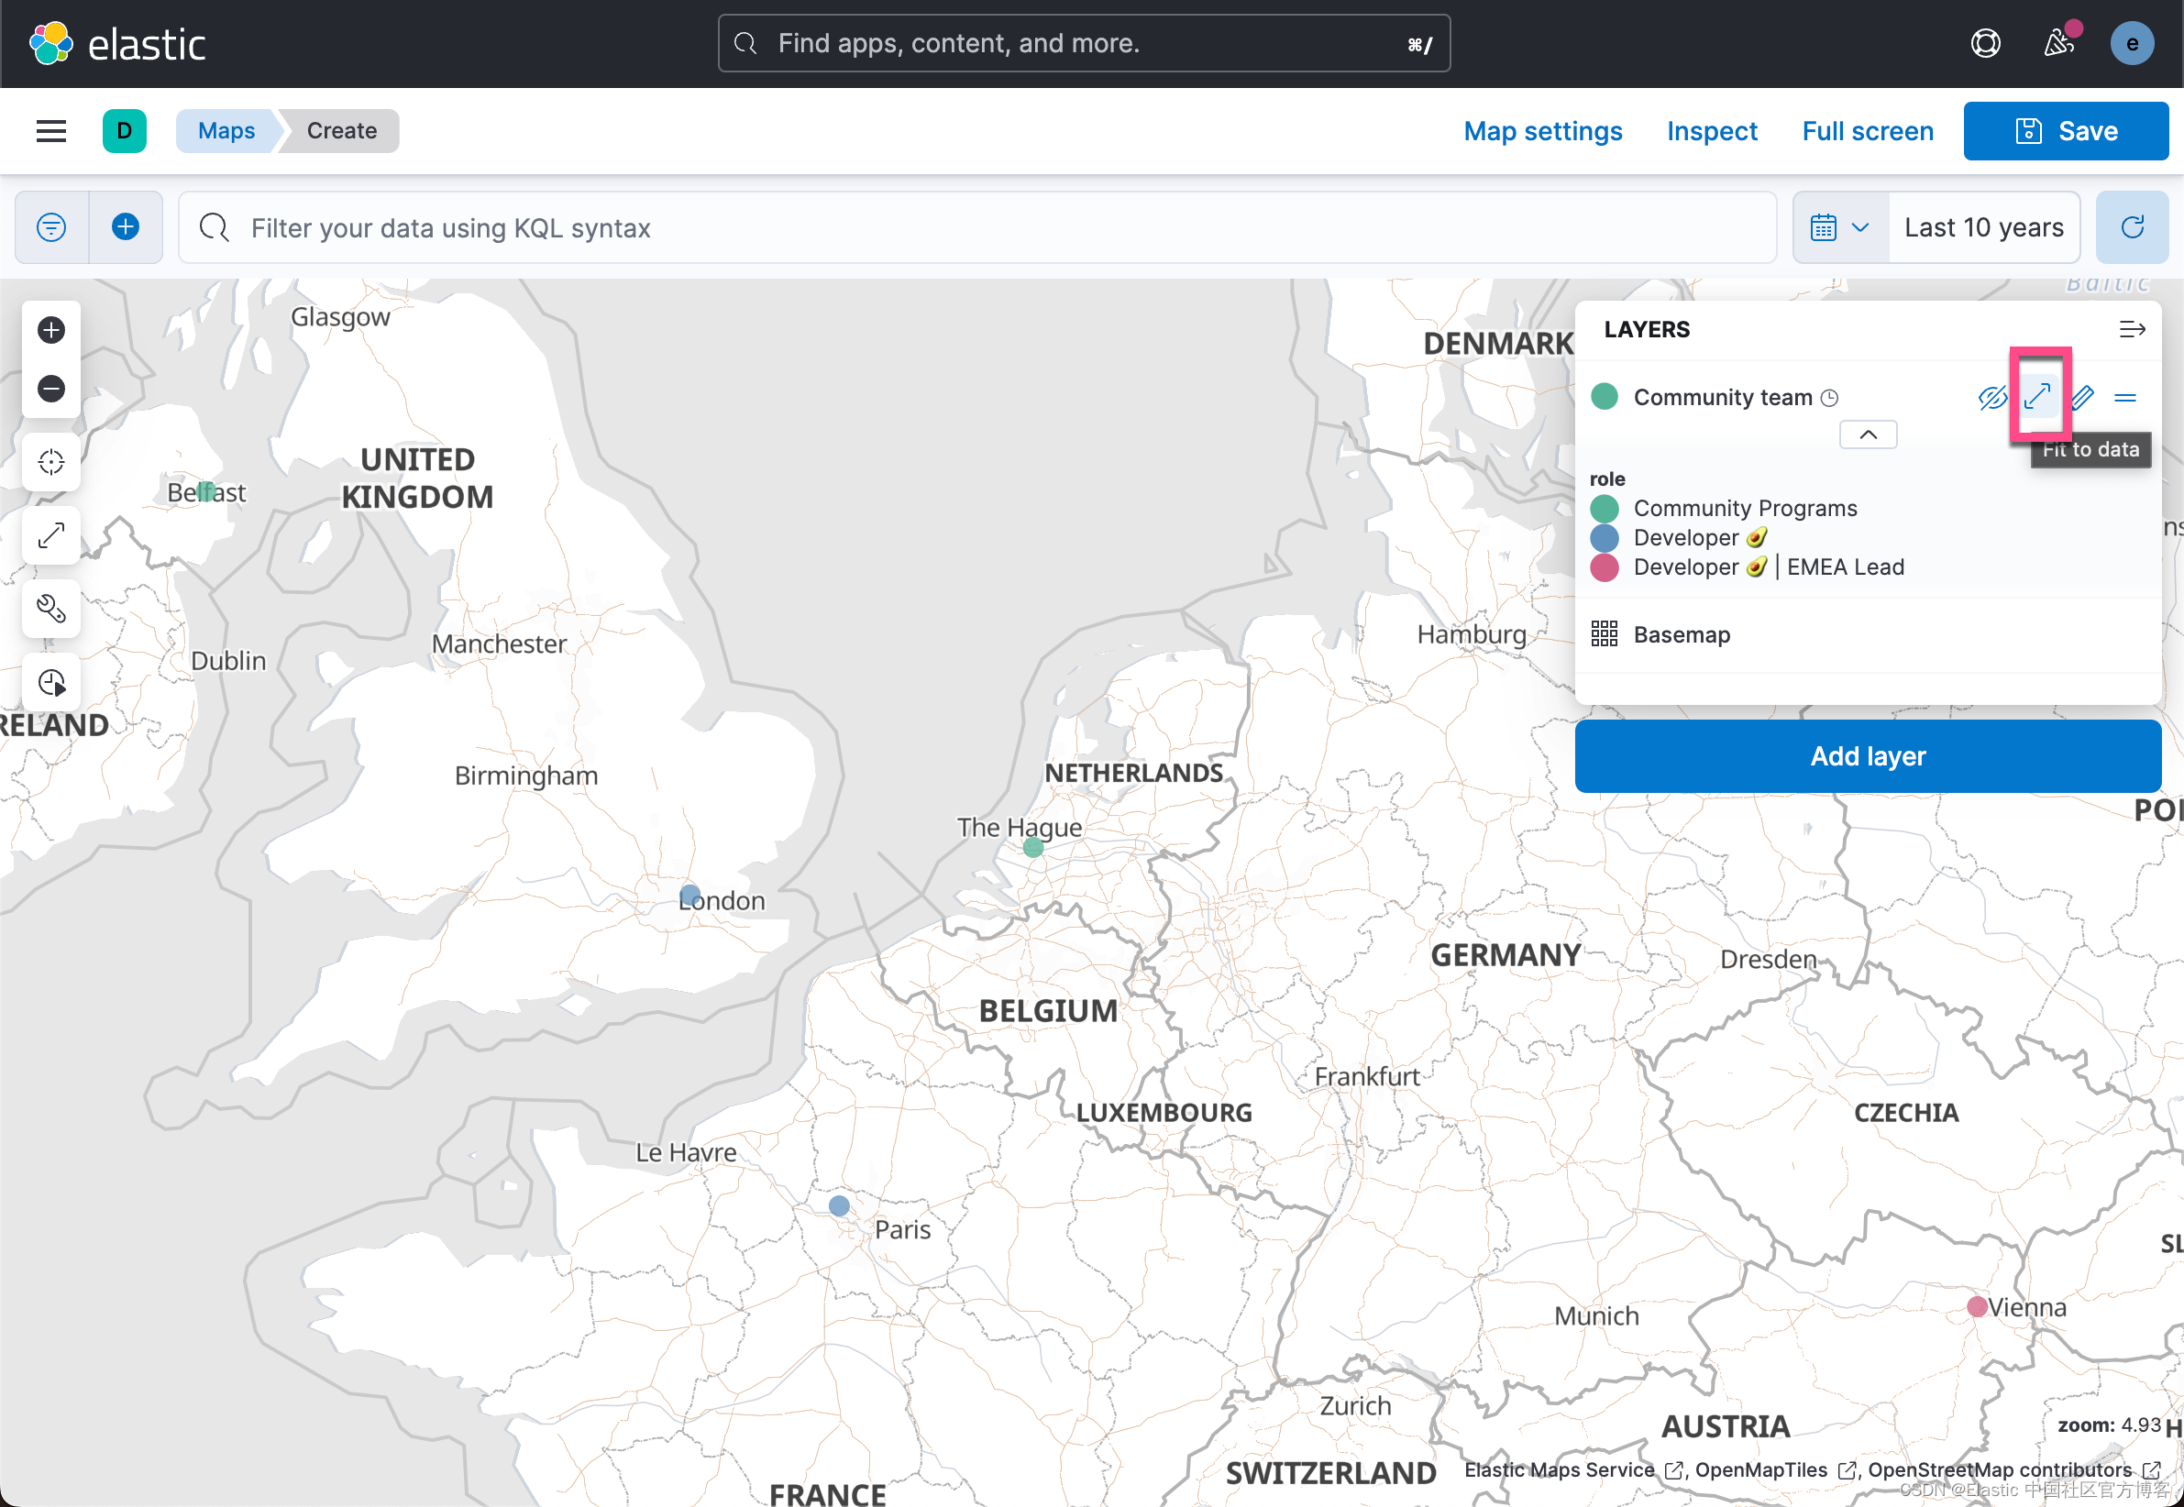Collapse the Layers panel
Screen dimensions: 2184x1507
tap(2132, 328)
